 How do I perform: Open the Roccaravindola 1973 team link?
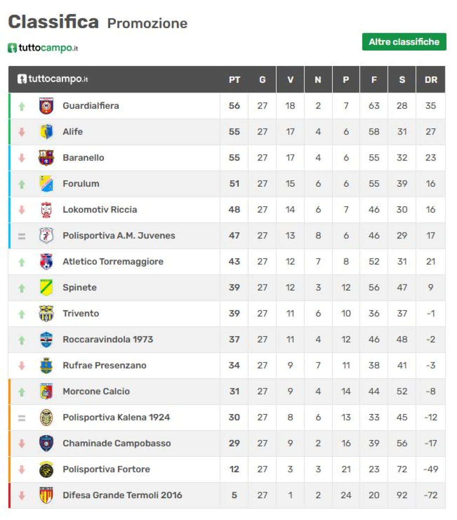(108, 339)
